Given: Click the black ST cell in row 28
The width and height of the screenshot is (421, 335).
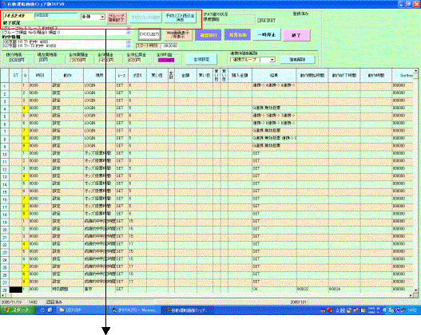Looking at the screenshot, I should [x=15, y=290].
